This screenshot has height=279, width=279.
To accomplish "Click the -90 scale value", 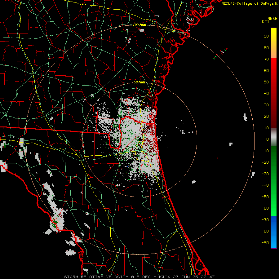I will tap(265, 243).
